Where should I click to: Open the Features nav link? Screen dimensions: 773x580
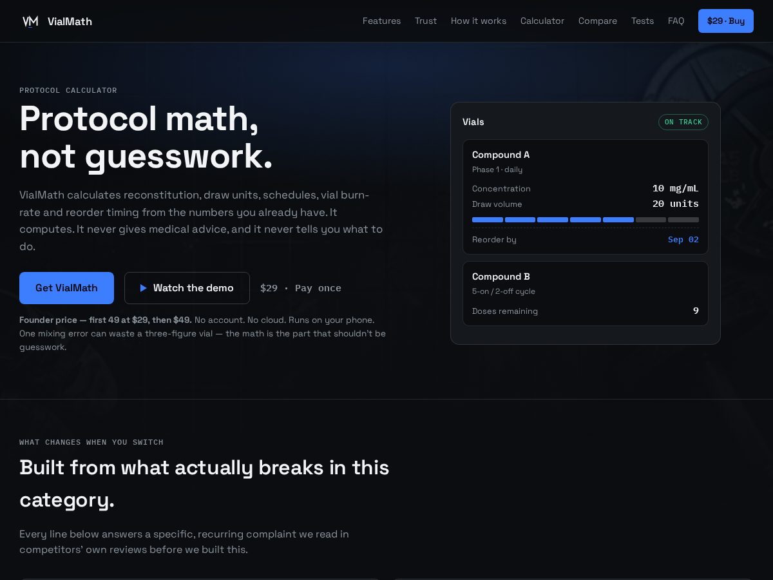point(381,21)
